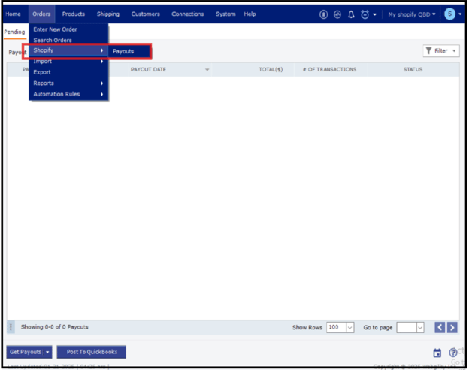Viewport: 469px width, 370px height.
Task: Expand the My shopify QBD store selector
Action: tap(411, 14)
